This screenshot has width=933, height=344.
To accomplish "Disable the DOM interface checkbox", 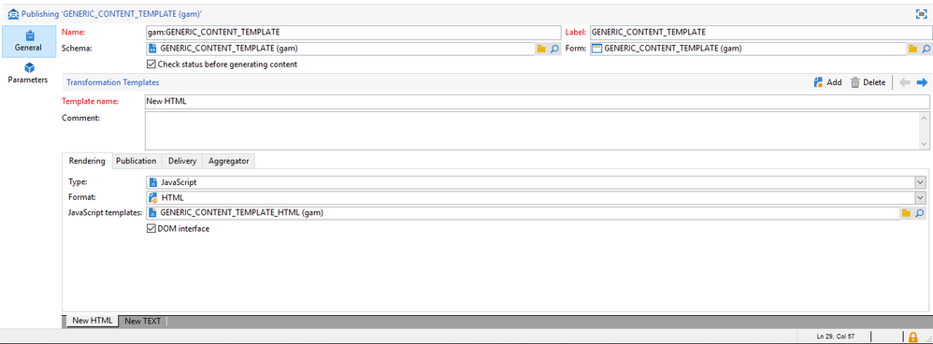I will pos(151,228).
